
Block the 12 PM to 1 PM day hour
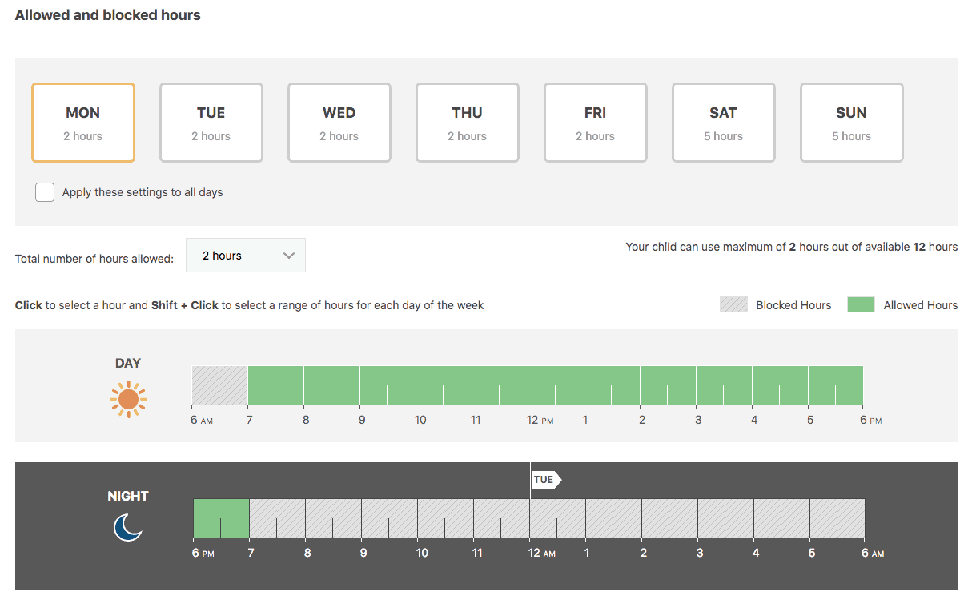tap(556, 385)
